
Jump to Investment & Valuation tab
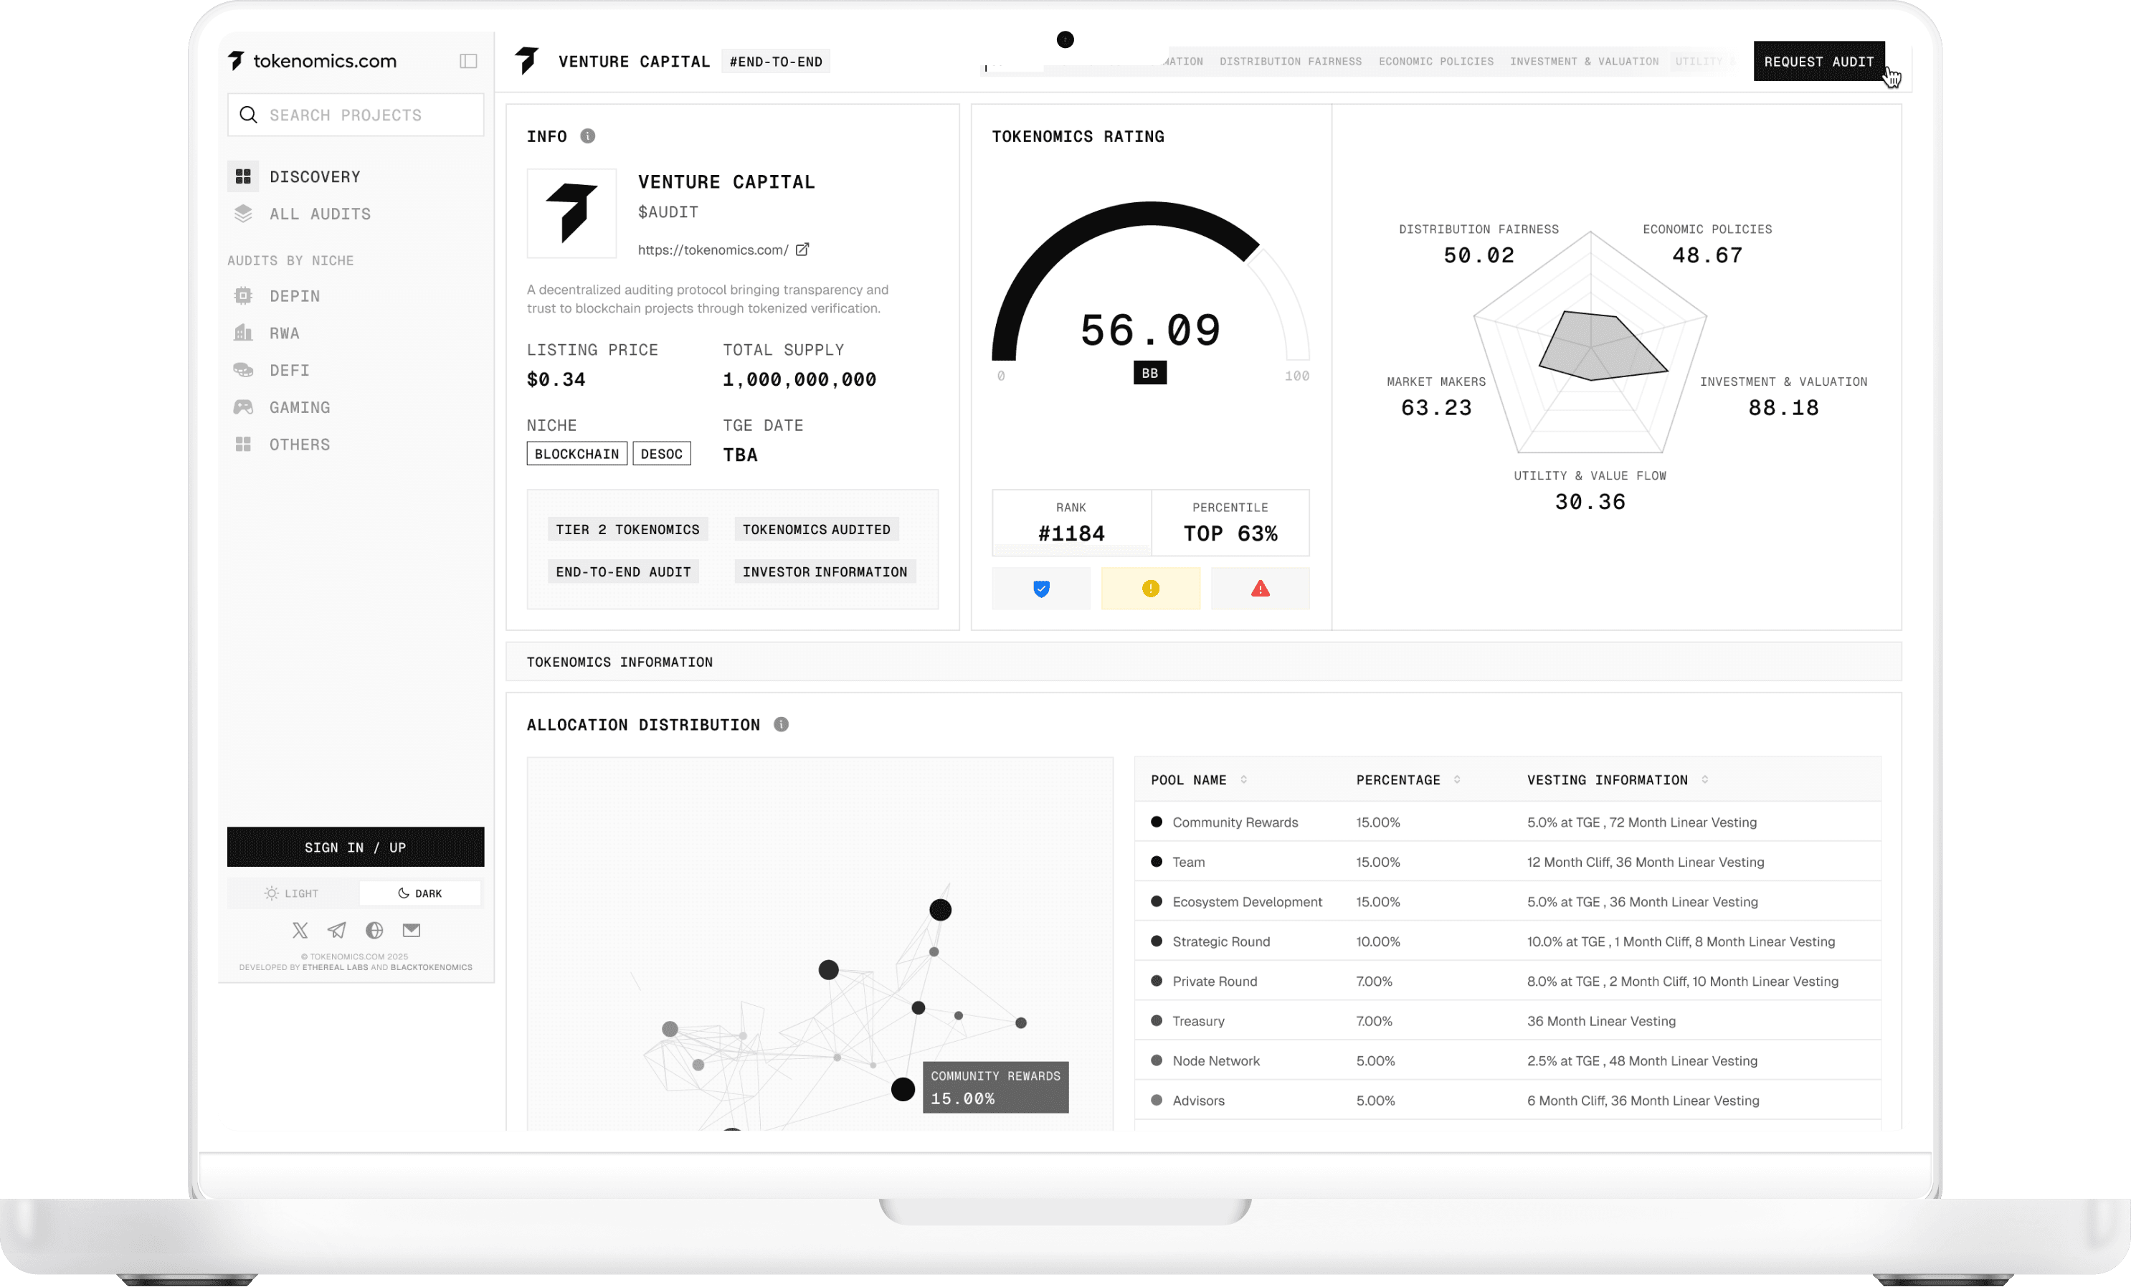coord(1583,62)
